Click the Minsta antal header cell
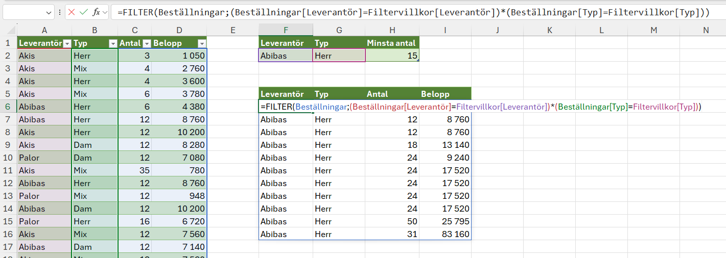The height and width of the screenshot is (258, 726). coord(392,43)
